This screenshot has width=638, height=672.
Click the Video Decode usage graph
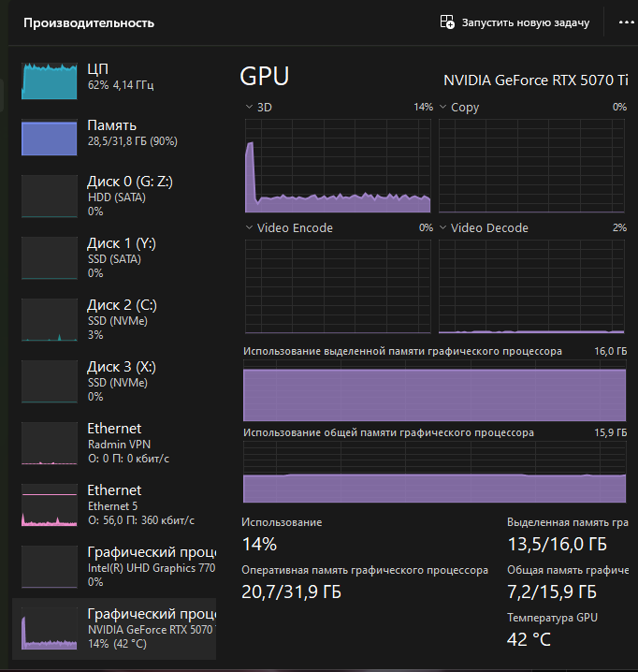(531, 286)
